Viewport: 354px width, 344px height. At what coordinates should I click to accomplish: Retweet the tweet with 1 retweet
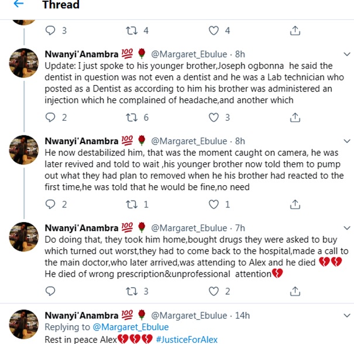point(132,205)
